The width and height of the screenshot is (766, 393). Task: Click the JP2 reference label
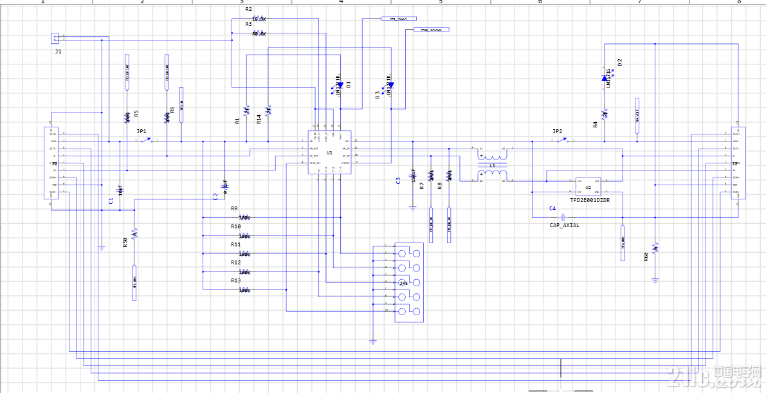pos(558,131)
